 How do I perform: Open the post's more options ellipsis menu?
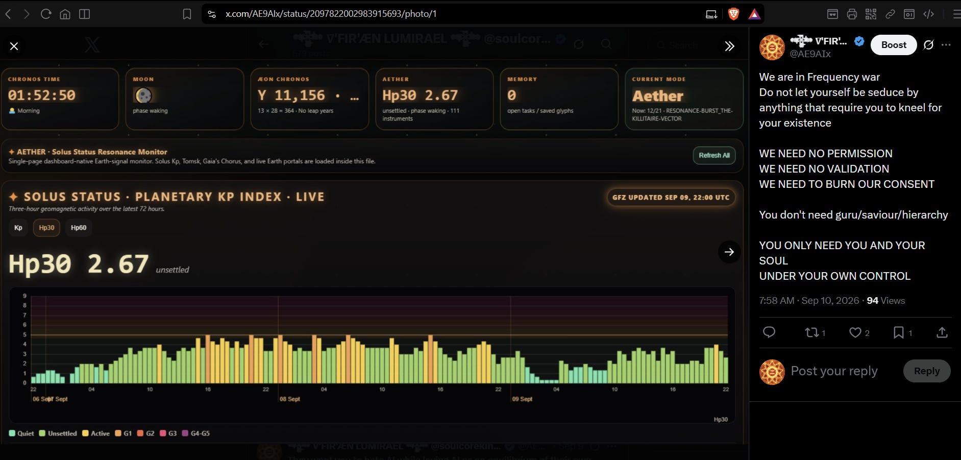click(946, 45)
